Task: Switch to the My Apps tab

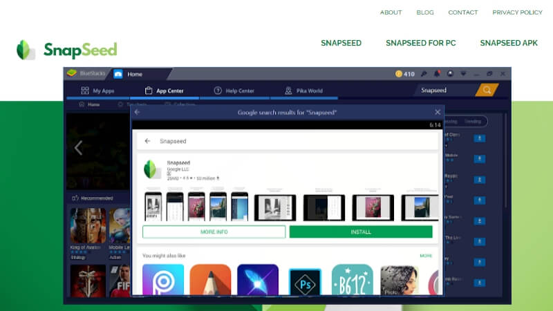Action: tap(97, 91)
